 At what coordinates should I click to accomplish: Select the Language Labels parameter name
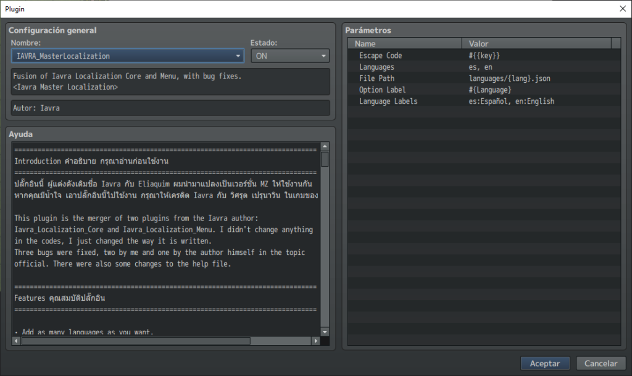point(388,101)
